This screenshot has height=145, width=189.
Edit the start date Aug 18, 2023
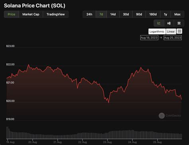[x=149, y=38]
